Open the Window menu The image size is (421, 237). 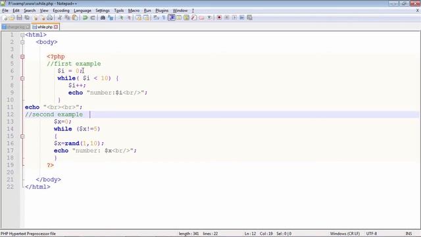[x=180, y=11]
